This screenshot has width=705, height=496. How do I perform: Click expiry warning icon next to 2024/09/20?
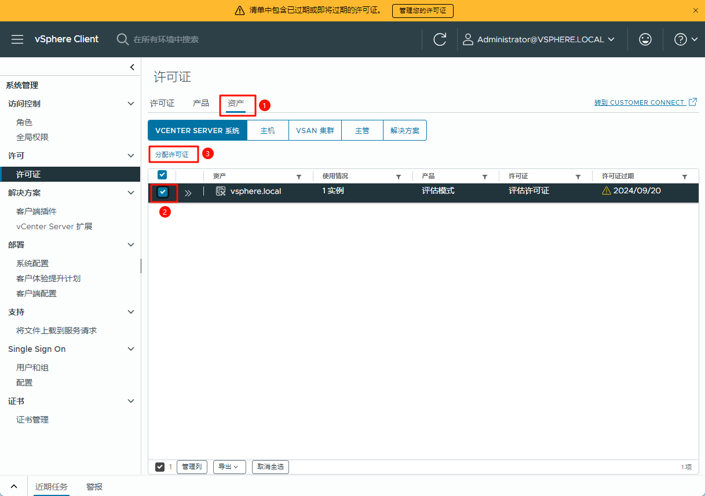607,190
